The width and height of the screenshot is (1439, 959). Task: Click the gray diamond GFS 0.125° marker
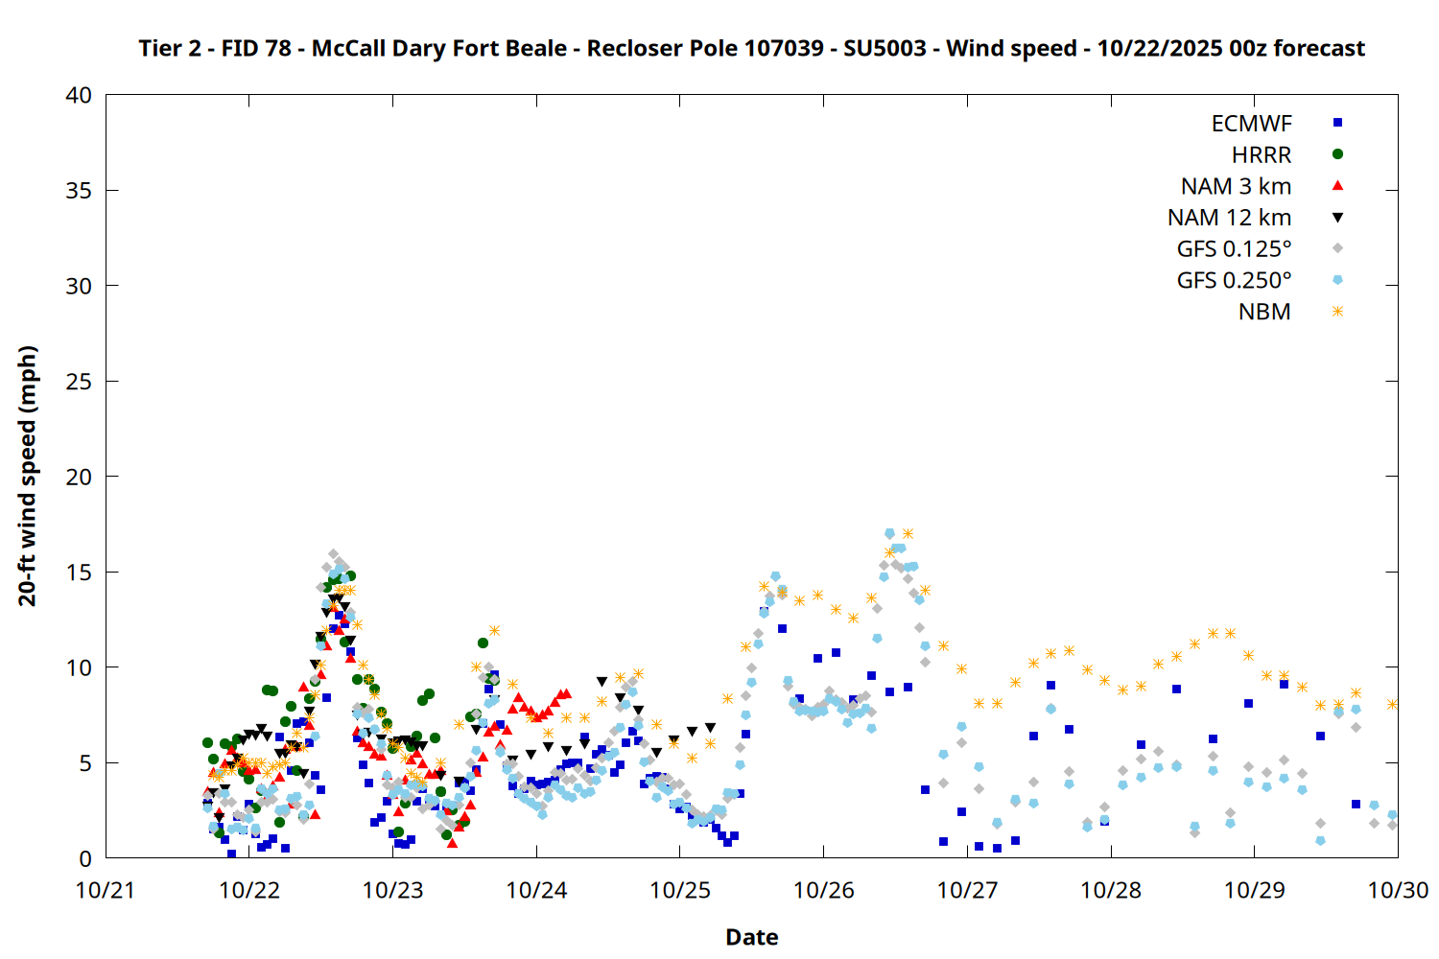point(1337,248)
